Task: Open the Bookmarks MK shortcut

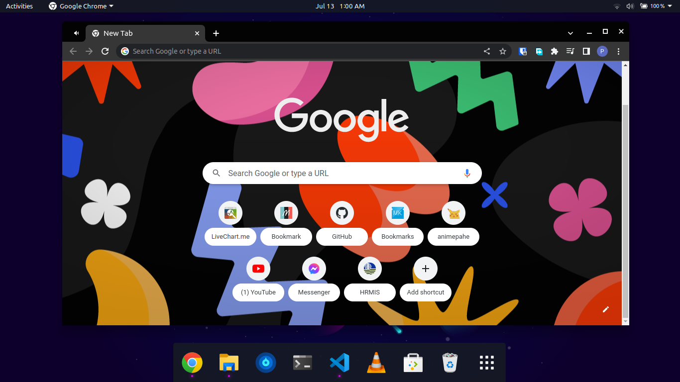Action: [398, 223]
